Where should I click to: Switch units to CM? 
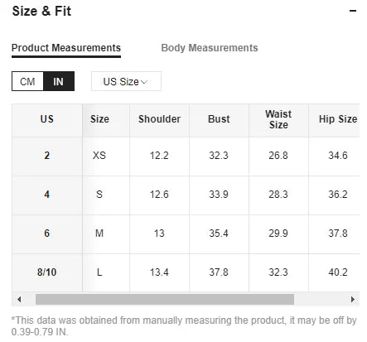[x=27, y=81]
